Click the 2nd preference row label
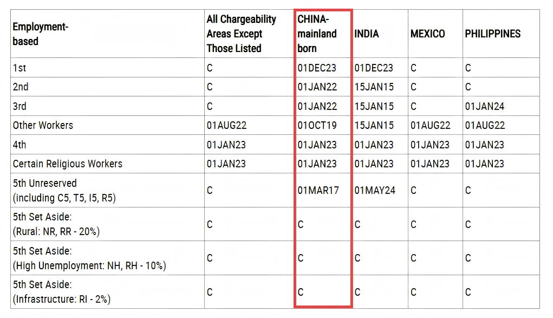Viewport: 553px width, 318px height. (21, 87)
